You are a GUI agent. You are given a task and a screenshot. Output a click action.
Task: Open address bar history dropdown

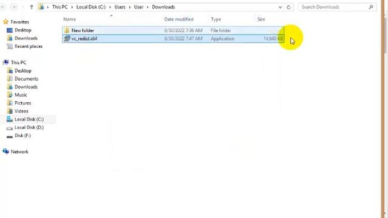(x=280, y=7)
